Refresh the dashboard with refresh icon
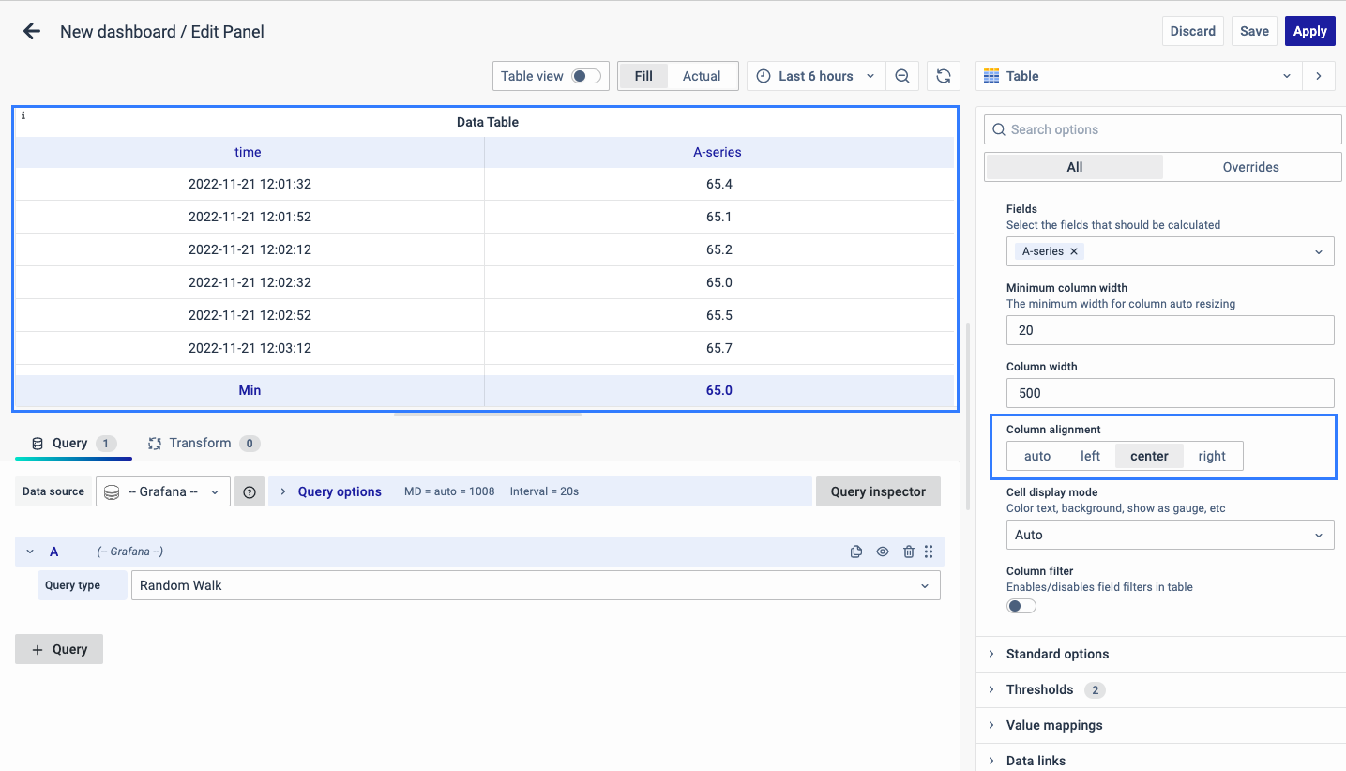The width and height of the screenshot is (1346, 771). (944, 76)
